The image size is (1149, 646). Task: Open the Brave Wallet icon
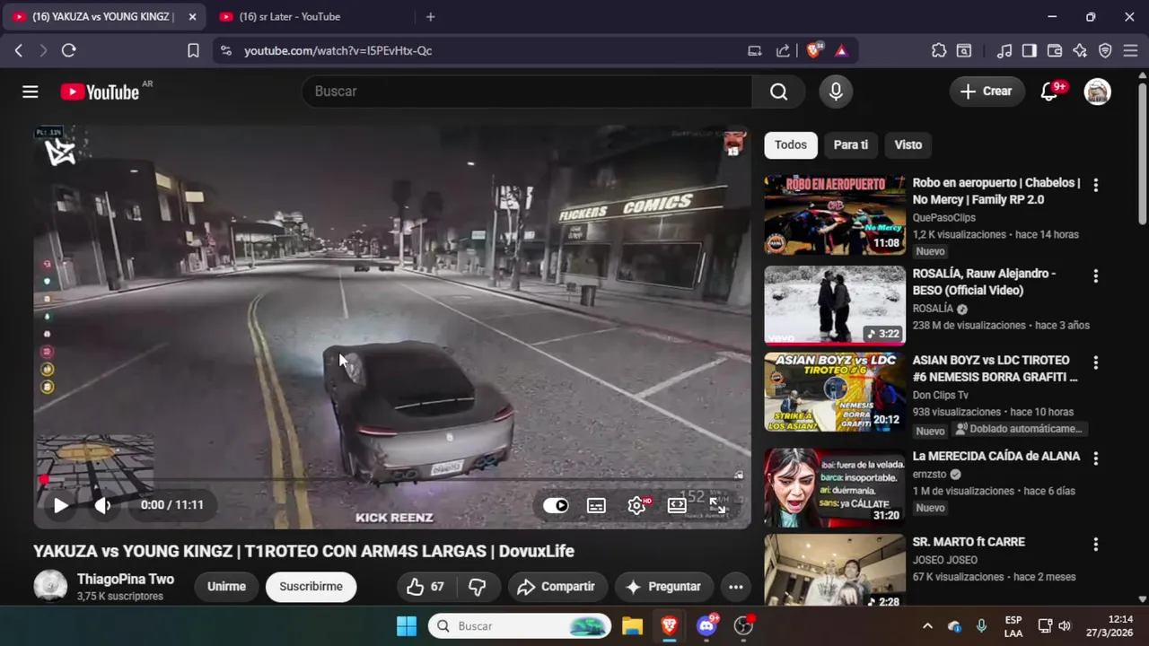pyautogui.click(x=1055, y=51)
